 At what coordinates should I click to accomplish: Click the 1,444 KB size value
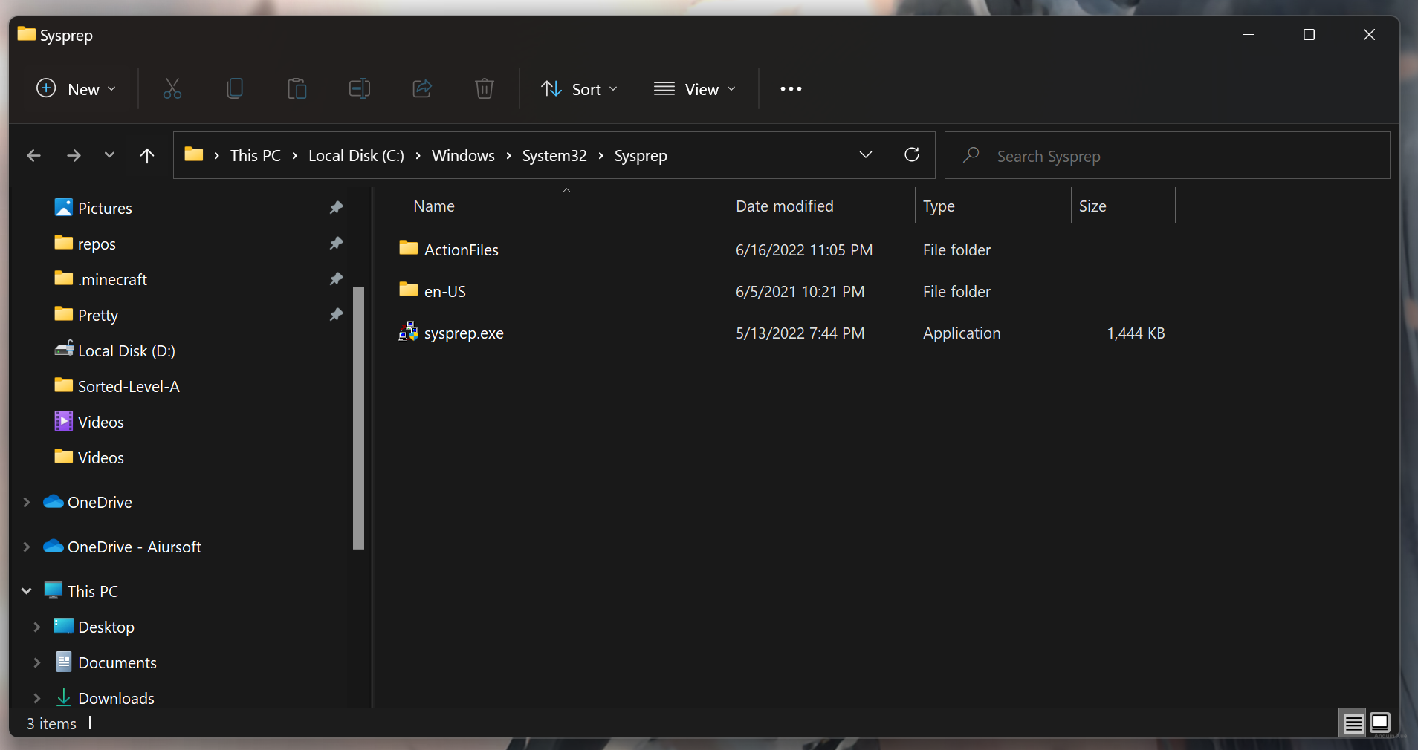coord(1136,333)
